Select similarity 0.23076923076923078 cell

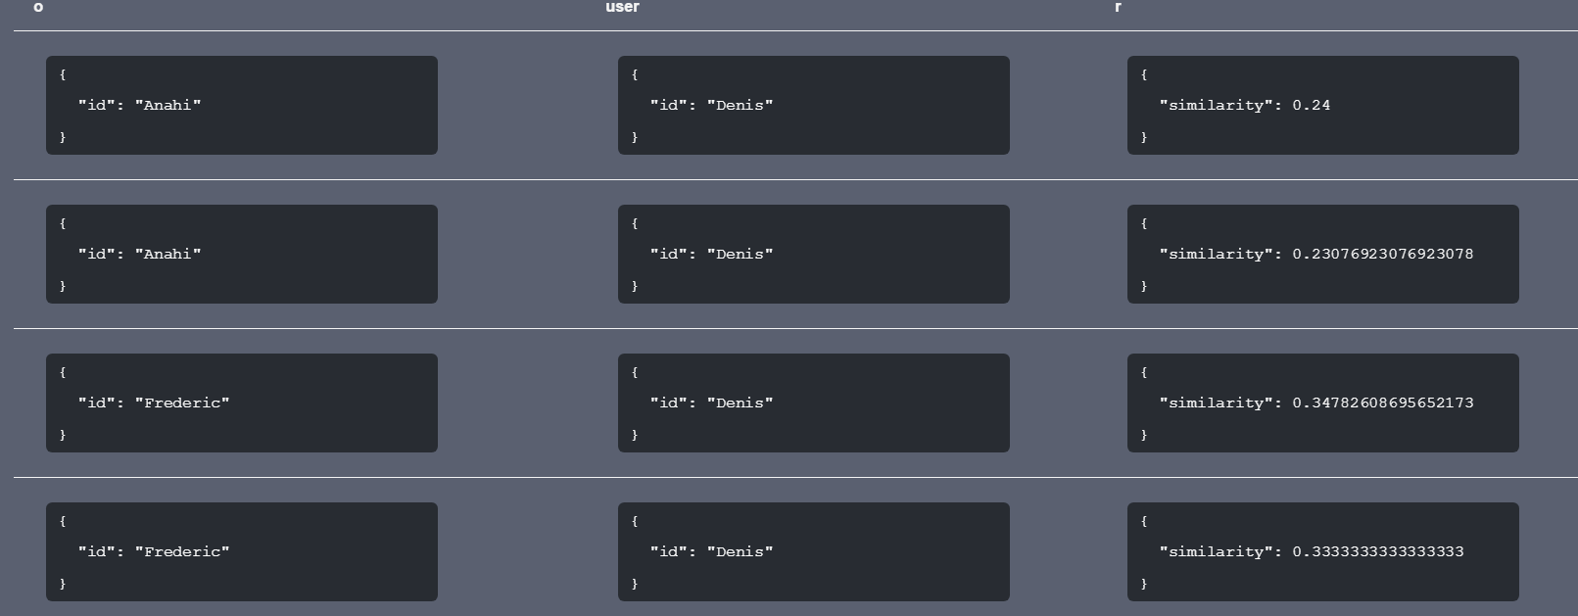[1323, 254]
